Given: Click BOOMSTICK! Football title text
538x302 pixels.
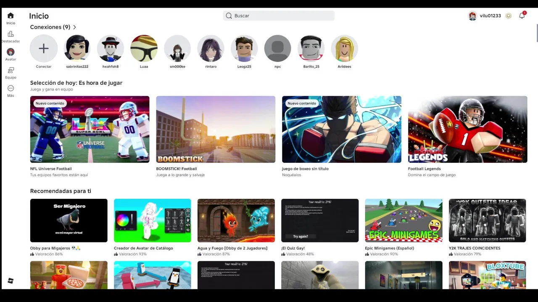Looking at the screenshot, I should point(177,169).
